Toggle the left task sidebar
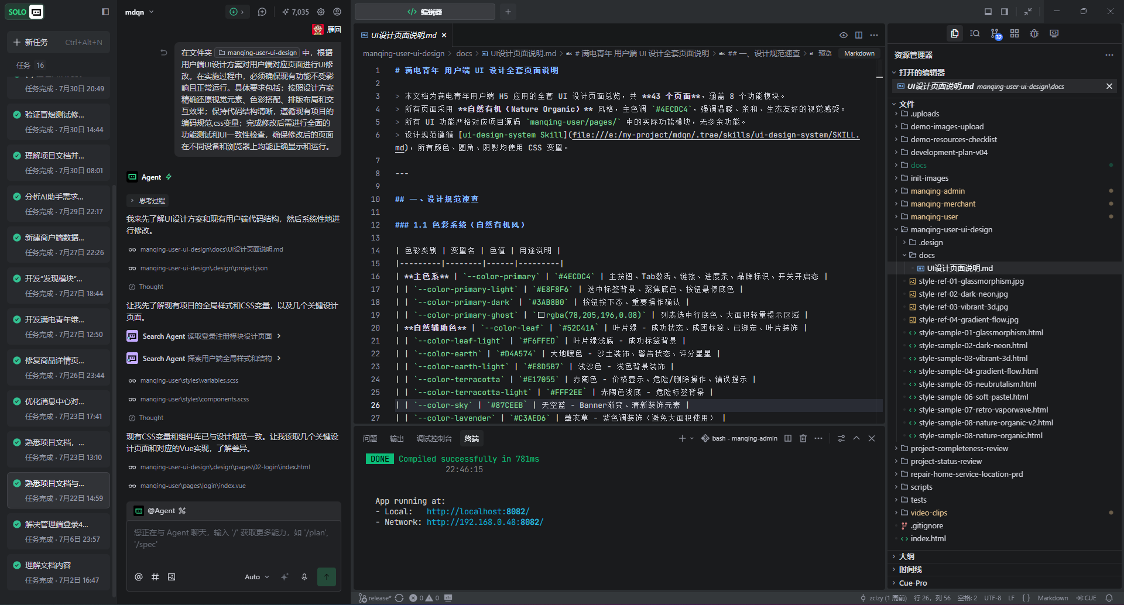This screenshot has height=605, width=1124. [105, 12]
